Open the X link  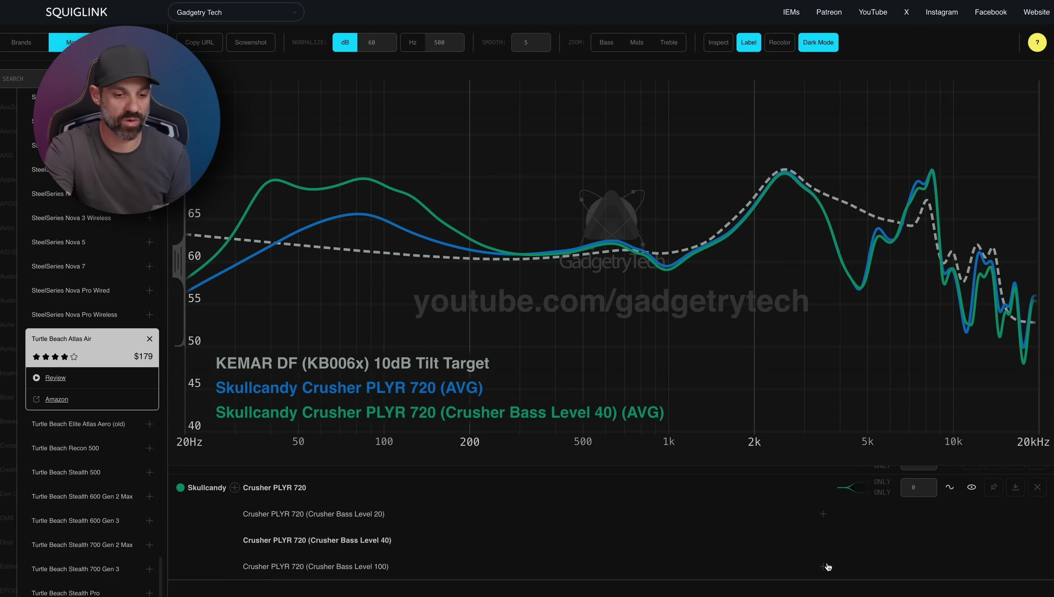pos(906,12)
